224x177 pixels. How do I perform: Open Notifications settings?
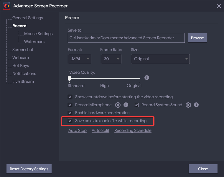coord(24,73)
